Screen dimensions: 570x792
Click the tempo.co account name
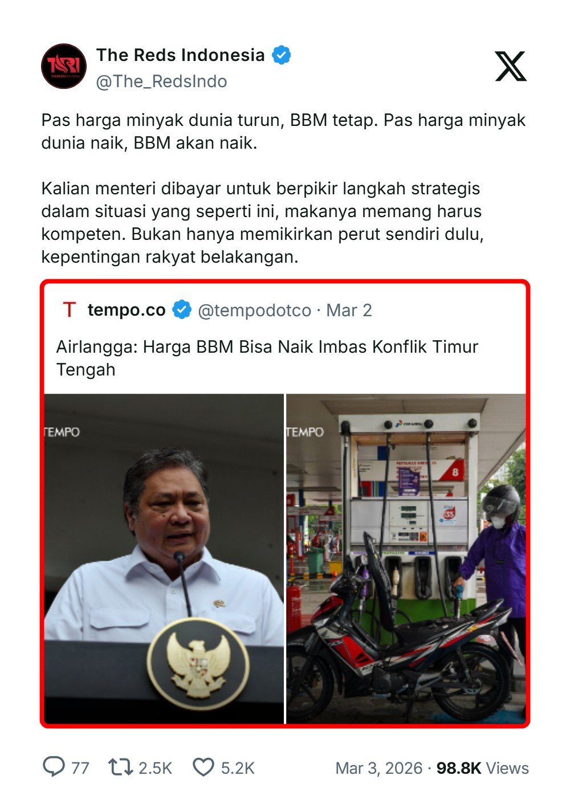[x=127, y=310]
